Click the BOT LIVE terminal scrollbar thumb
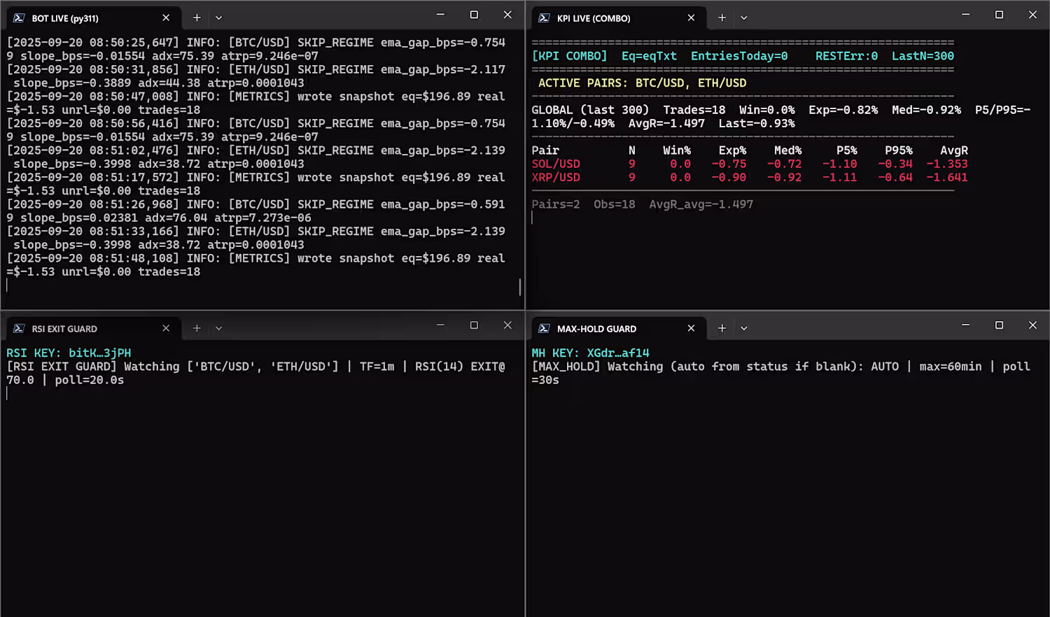Screen dimensions: 1050x617 click(519, 287)
